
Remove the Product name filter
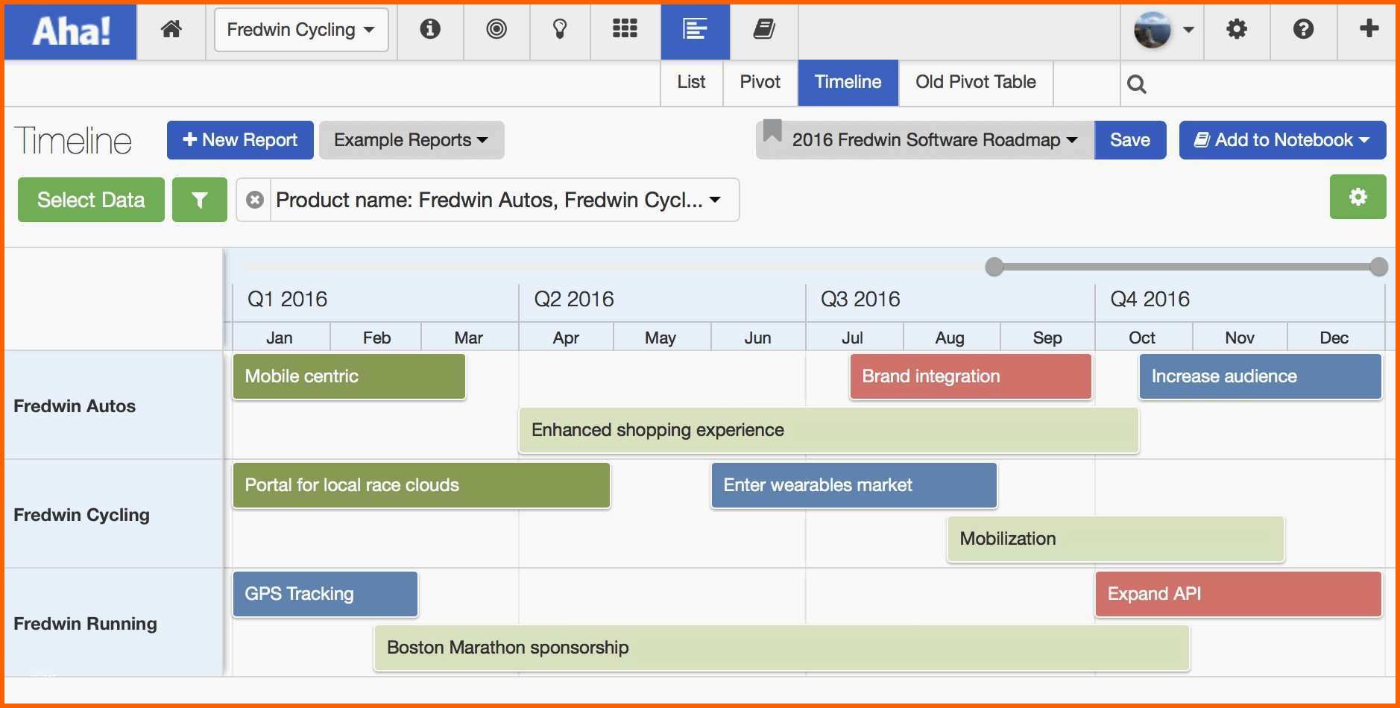[255, 200]
